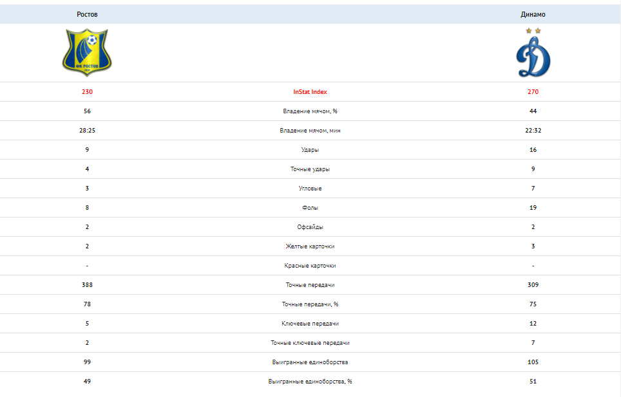Click Rostov duels won value 99

[87, 363]
